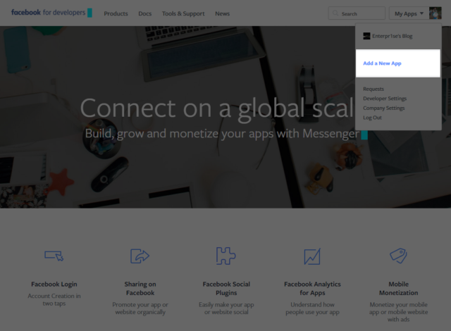Click the Enterpr1se's Blog app icon

366,36
